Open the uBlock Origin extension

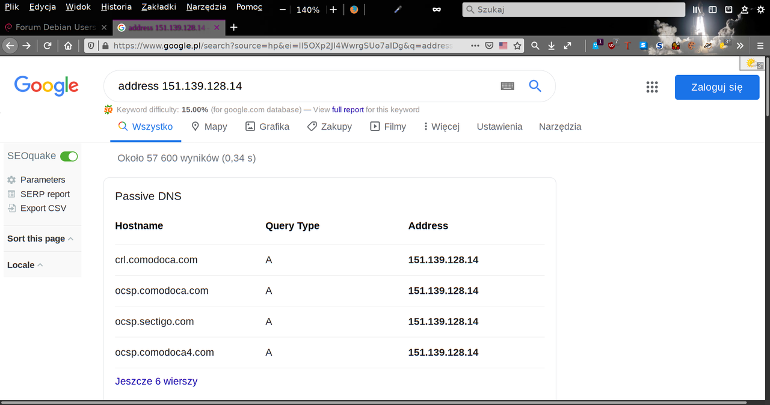click(x=612, y=45)
